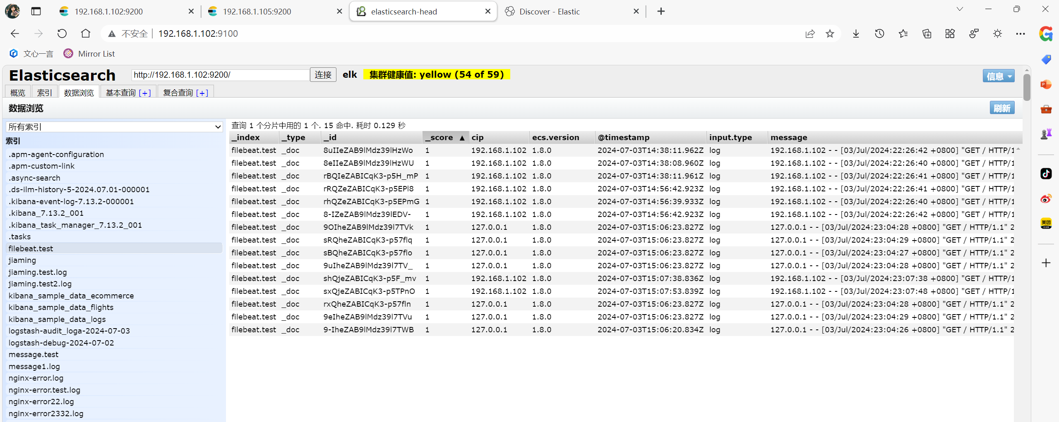The height and width of the screenshot is (422, 1059).
Task: Open the blue shopping tag sidebar icon
Action: click(1046, 60)
